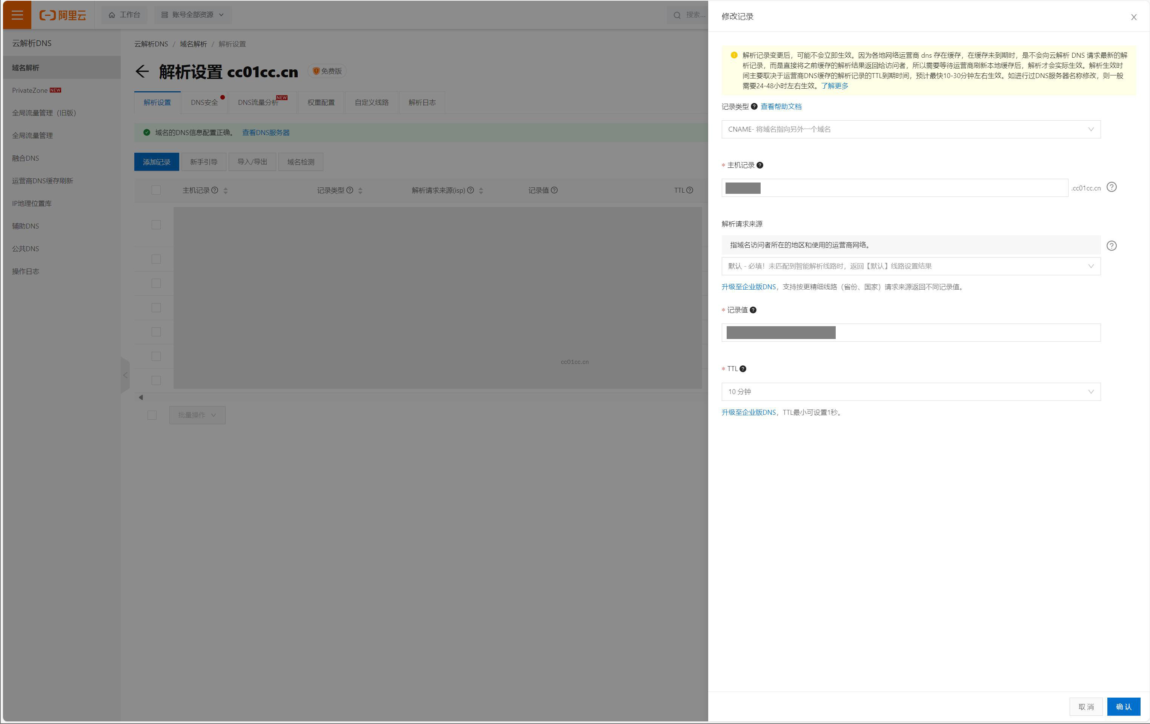Focus the 主机记录 input field
This screenshot has width=1150, height=724.
click(x=894, y=188)
